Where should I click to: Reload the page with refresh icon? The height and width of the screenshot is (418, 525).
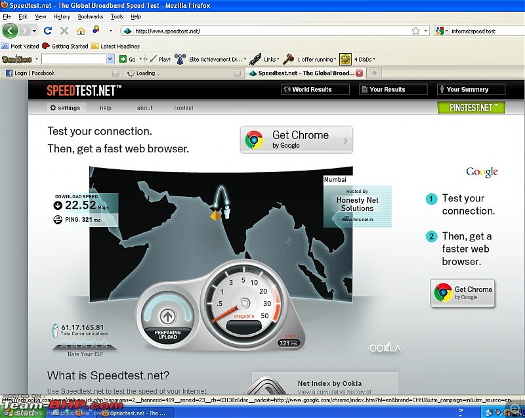48,31
